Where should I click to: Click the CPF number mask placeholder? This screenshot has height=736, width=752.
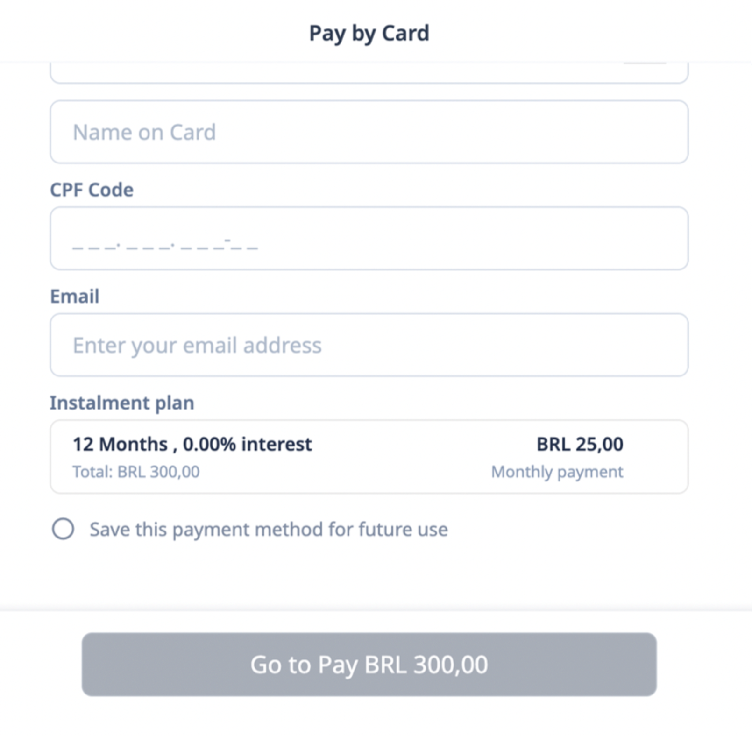(165, 245)
